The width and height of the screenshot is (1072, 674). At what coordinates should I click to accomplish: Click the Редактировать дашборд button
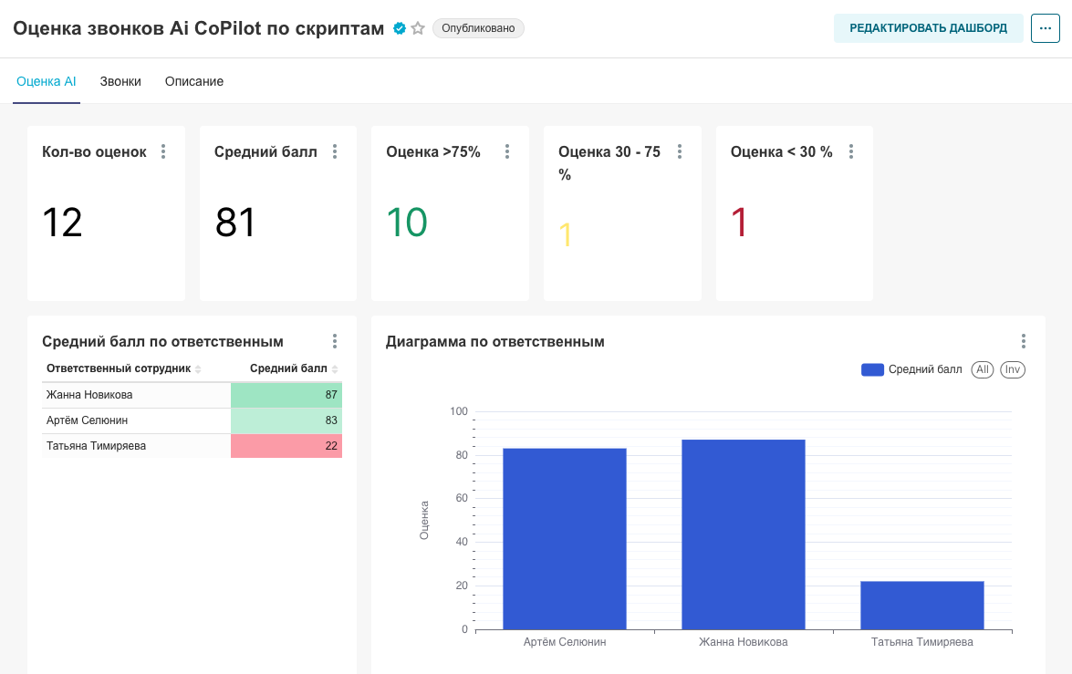pyautogui.click(x=929, y=28)
